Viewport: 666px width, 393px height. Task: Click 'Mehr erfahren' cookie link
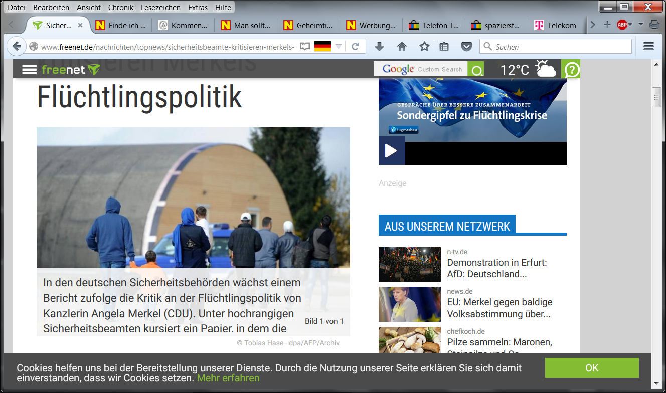point(228,378)
